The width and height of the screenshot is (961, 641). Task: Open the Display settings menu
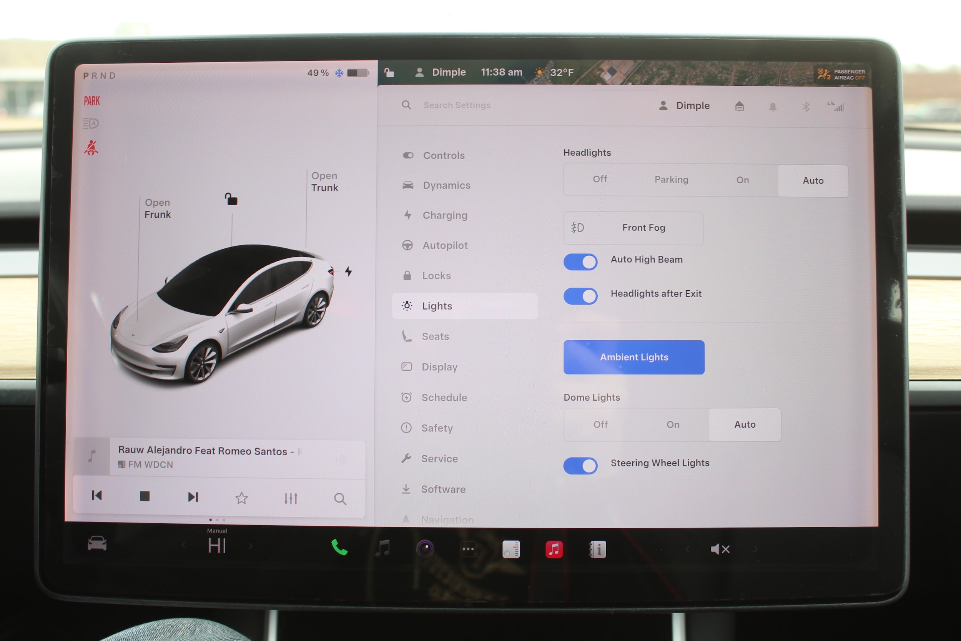[439, 367]
